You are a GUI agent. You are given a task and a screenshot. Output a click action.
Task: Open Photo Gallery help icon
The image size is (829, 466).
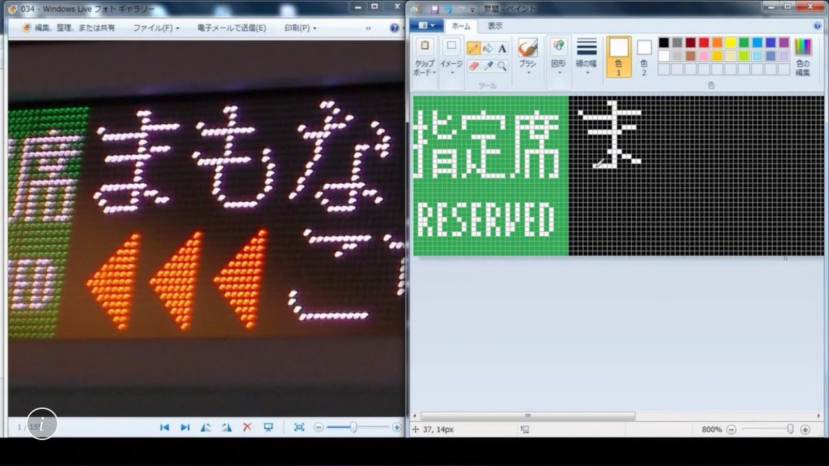pos(394,28)
